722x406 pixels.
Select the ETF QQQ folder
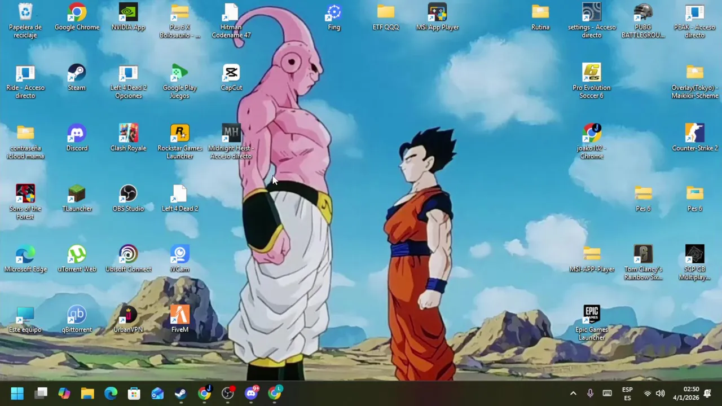(386, 17)
